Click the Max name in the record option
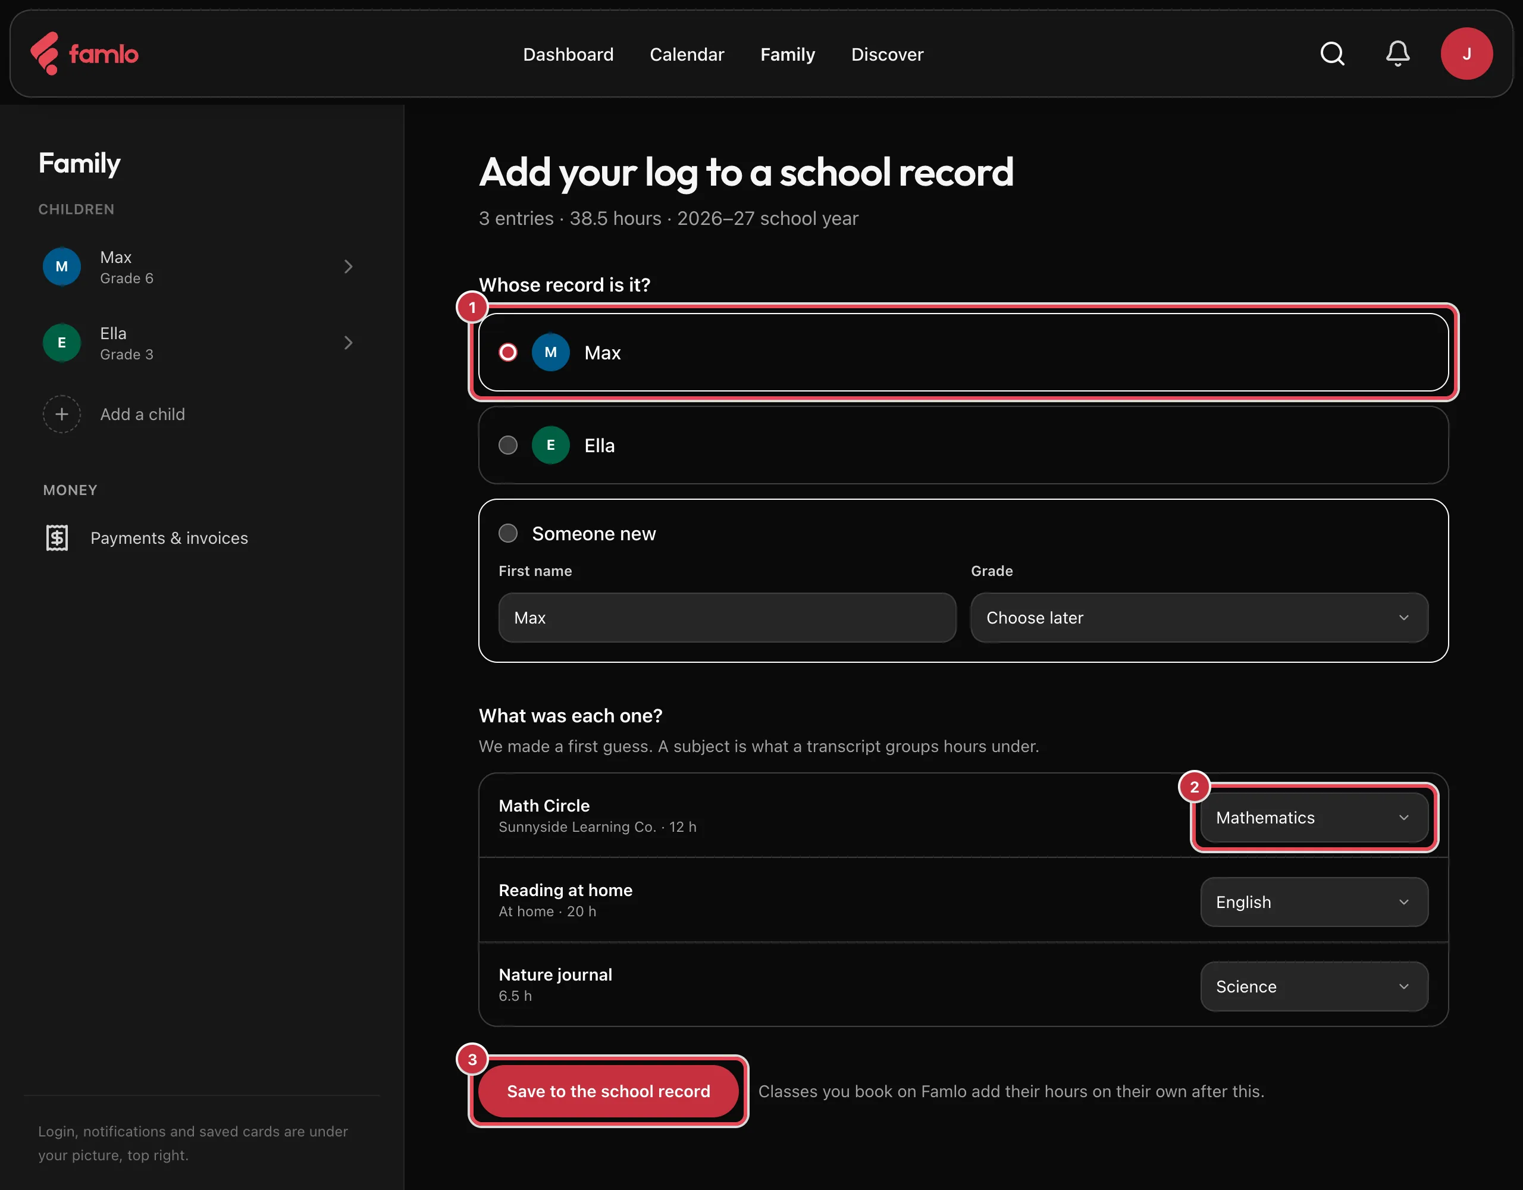This screenshot has width=1523, height=1190. tap(602, 353)
